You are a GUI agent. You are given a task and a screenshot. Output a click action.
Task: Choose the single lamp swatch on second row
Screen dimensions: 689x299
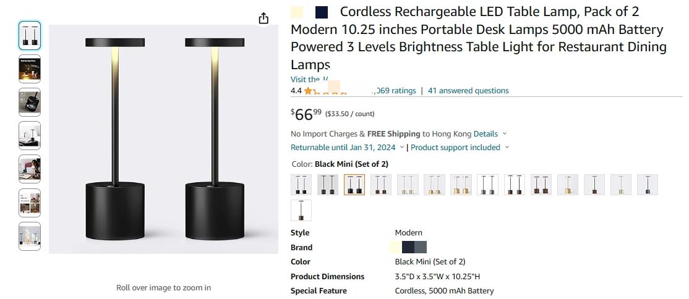301,210
